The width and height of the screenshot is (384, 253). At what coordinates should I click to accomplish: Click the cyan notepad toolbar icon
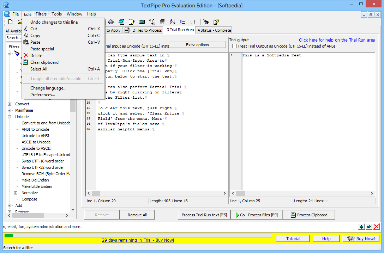pos(121,22)
